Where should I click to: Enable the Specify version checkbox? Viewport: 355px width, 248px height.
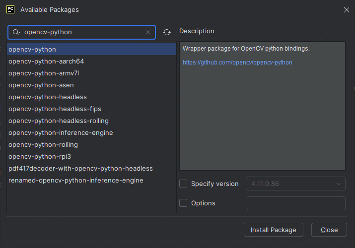coord(183,184)
